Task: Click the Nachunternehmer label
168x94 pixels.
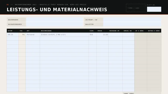Action: 15,24
